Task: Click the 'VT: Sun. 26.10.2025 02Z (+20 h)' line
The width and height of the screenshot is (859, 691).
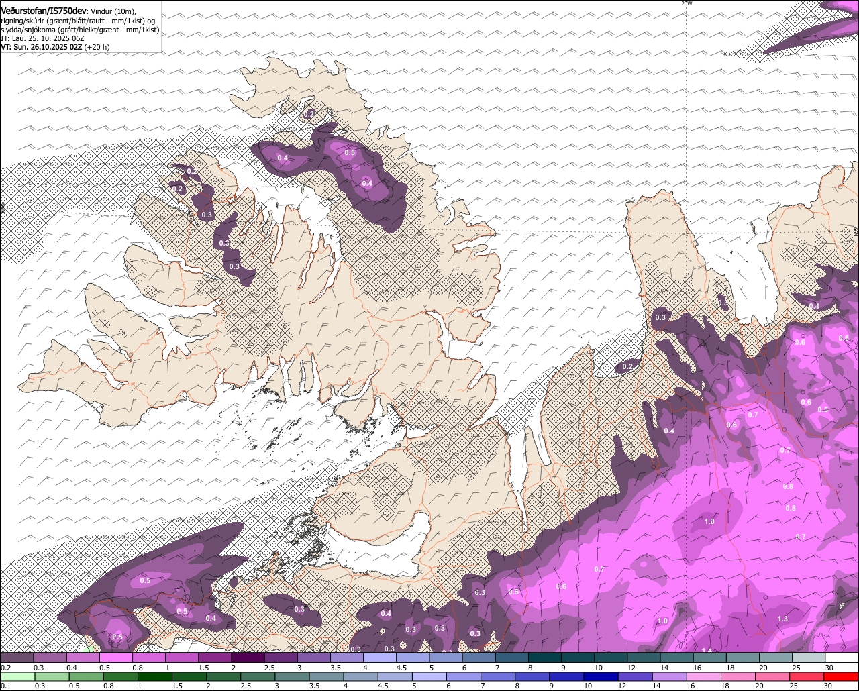Action: [55, 48]
